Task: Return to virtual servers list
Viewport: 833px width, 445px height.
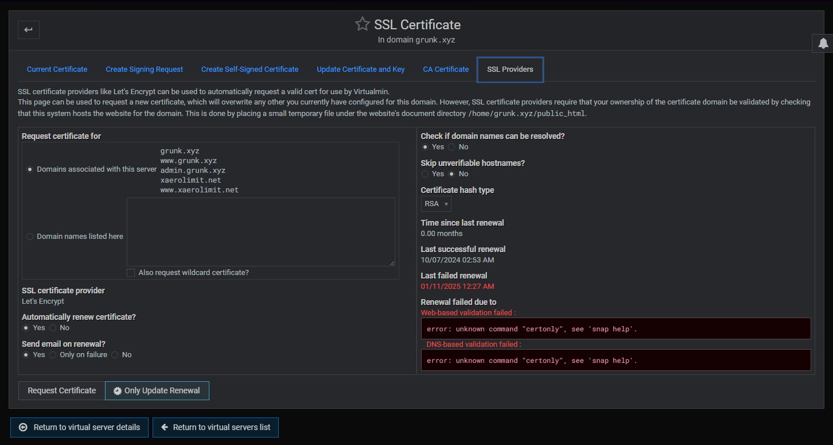Action: point(216,427)
